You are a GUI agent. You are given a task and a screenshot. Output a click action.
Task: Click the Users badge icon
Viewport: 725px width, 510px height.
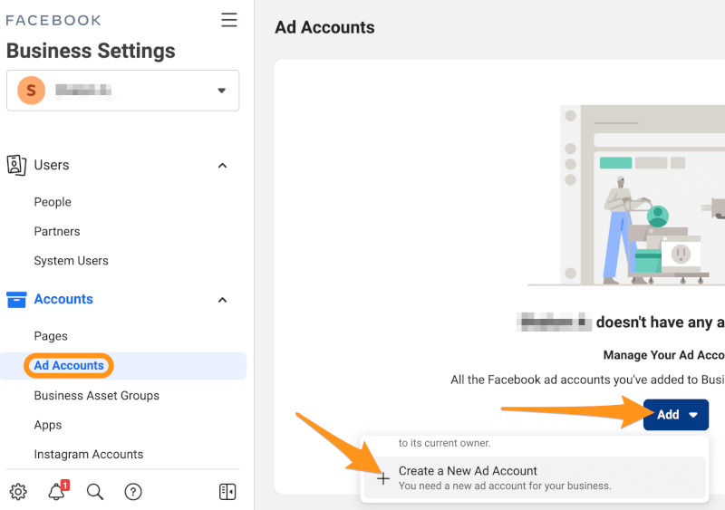[x=16, y=165]
